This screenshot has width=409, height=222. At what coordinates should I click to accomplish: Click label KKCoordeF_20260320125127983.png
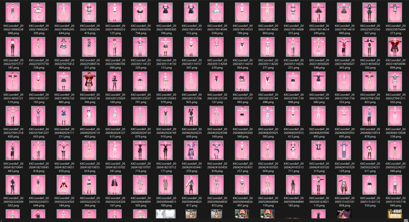(x=242, y=98)
